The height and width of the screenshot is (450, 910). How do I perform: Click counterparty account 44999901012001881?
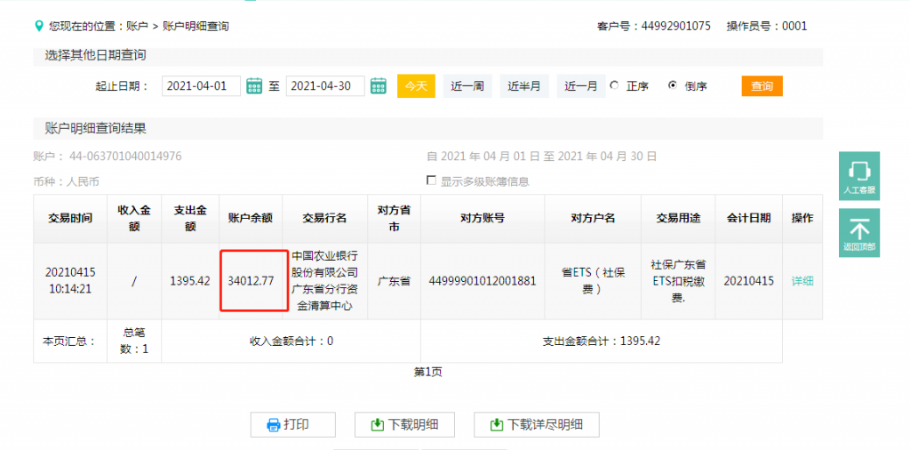point(483,281)
